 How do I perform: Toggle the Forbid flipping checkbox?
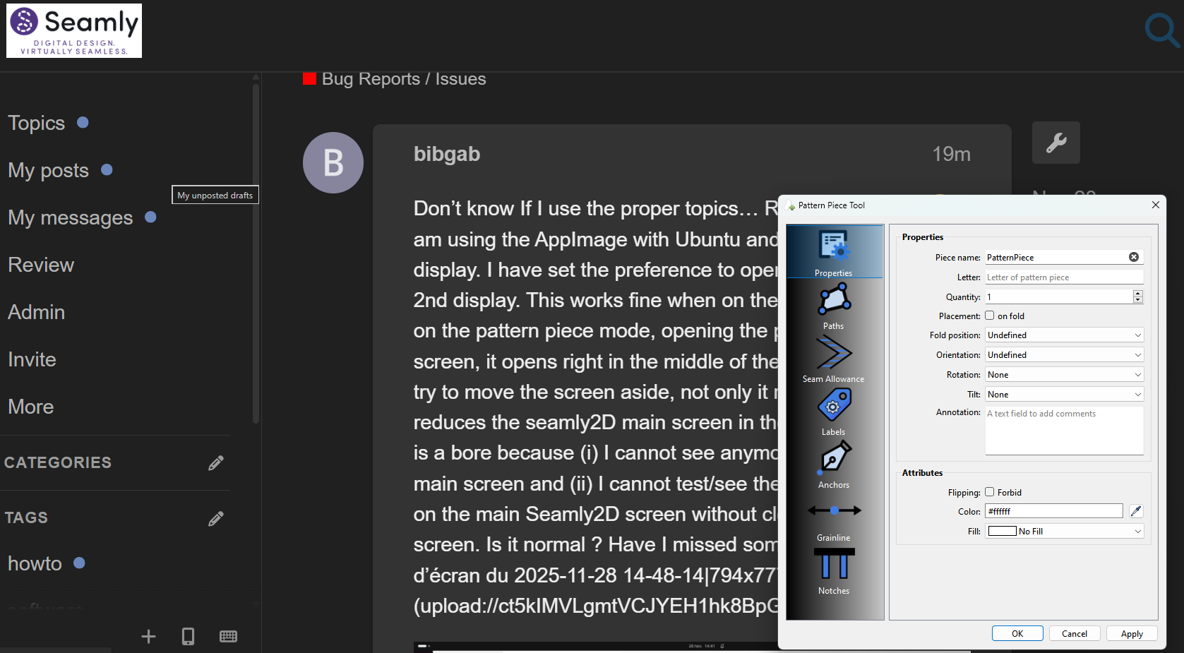click(990, 492)
